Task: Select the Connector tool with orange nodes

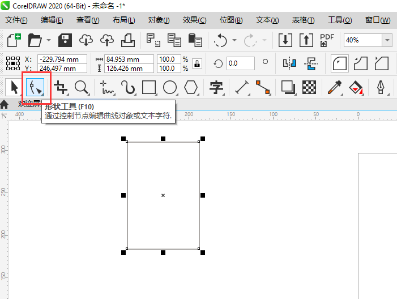Action: click(x=263, y=87)
